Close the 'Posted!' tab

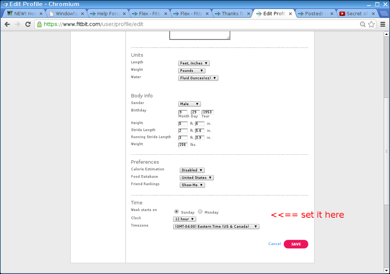pyautogui.click(x=332, y=14)
